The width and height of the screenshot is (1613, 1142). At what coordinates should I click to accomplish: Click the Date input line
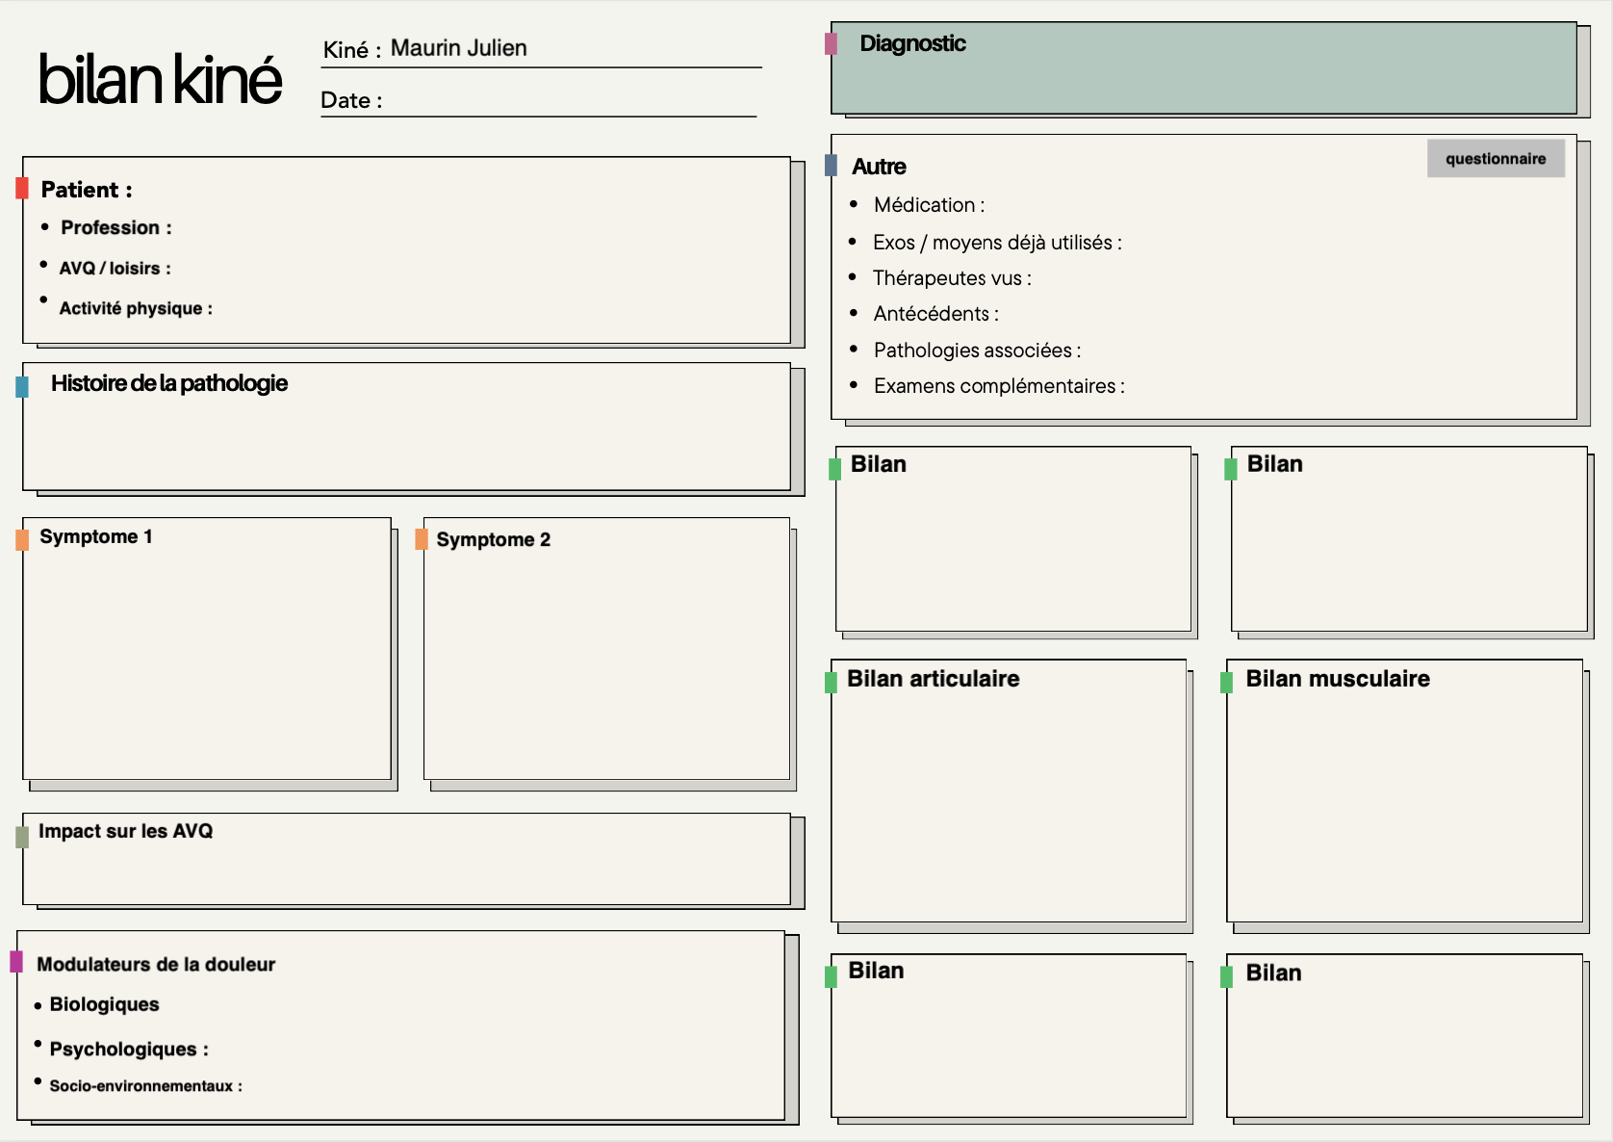[568, 101]
